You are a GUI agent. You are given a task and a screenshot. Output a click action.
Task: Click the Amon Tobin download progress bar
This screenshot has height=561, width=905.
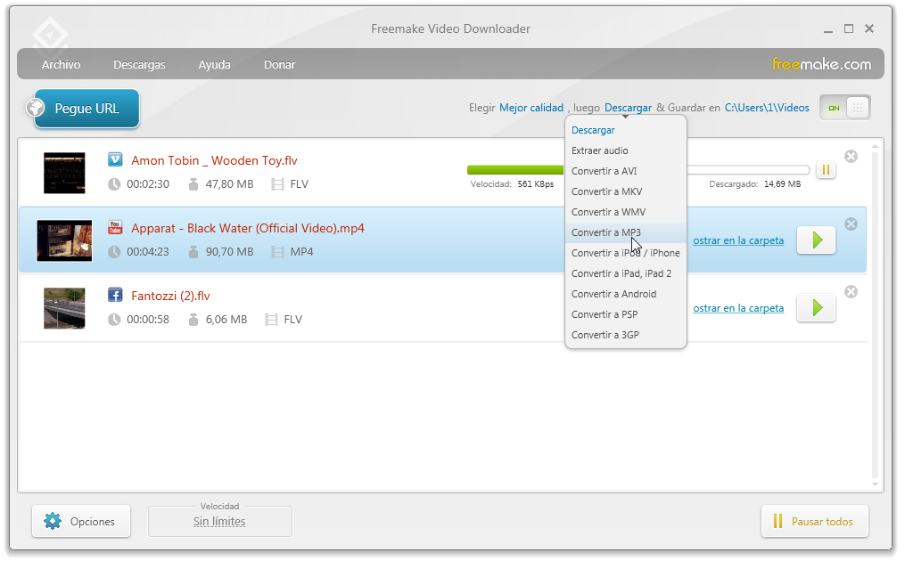coord(638,169)
